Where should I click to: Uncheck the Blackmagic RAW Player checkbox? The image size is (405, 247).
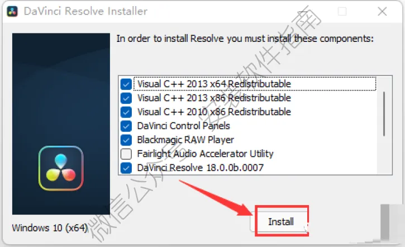coord(126,140)
